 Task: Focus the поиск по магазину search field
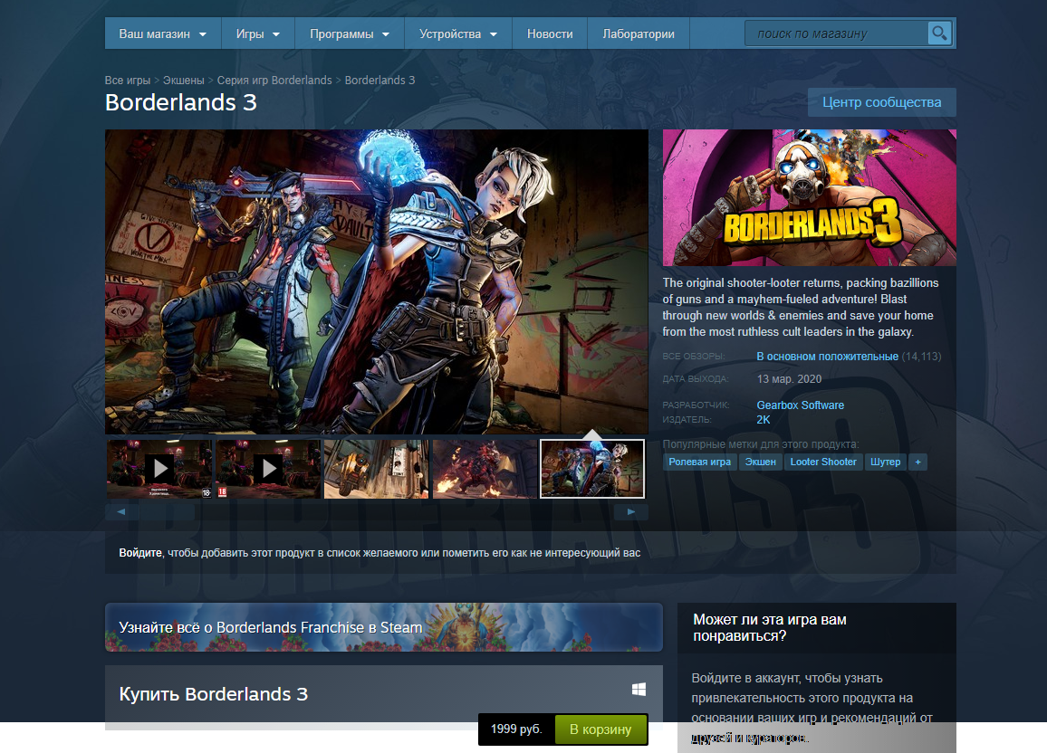tap(836, 33)
